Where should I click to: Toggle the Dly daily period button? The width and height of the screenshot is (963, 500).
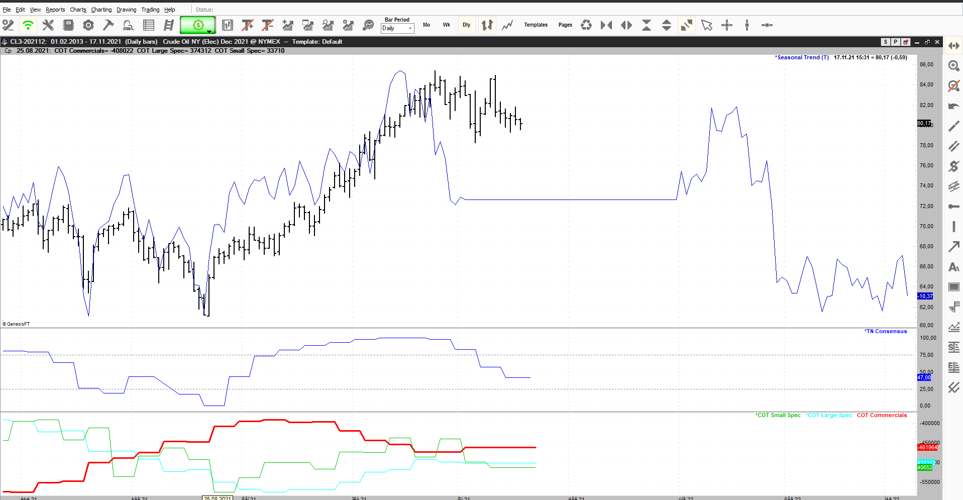(x=467, y=25)
